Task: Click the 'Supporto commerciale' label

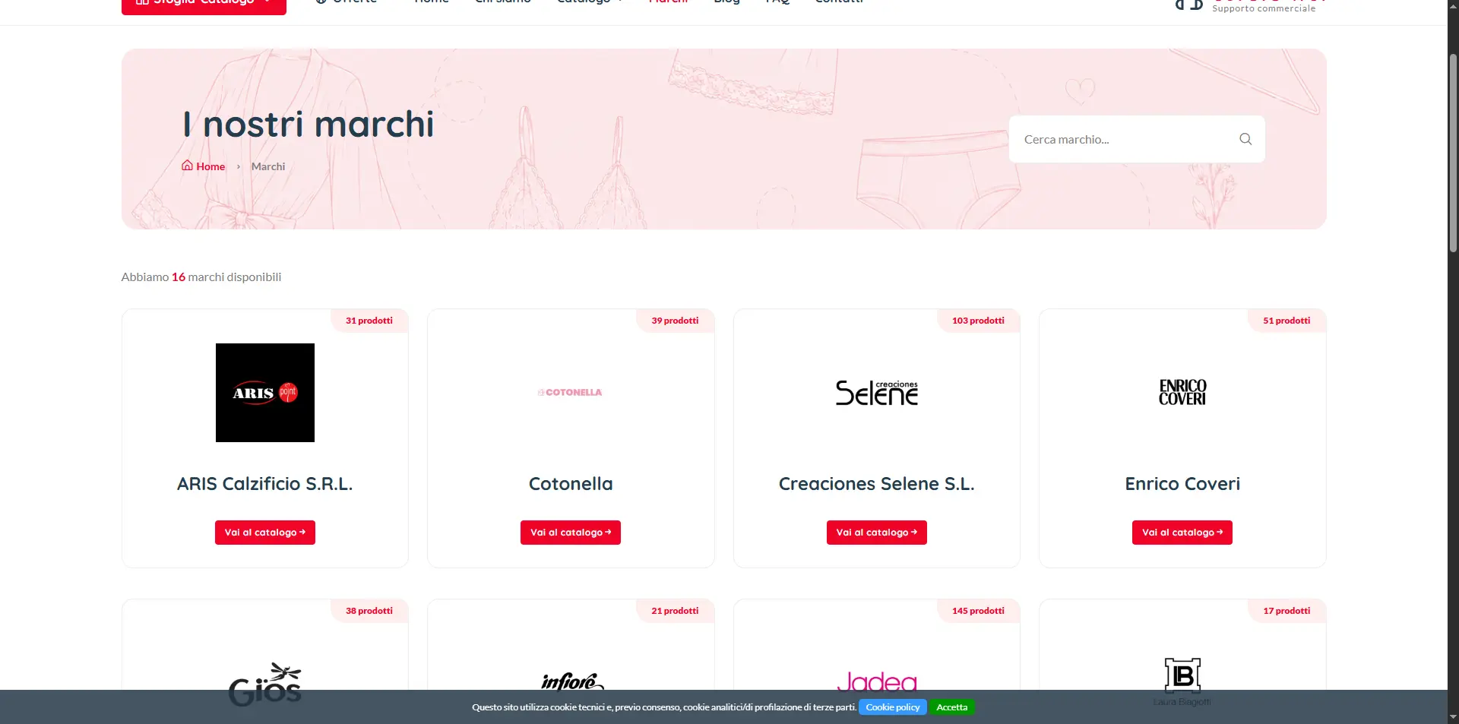Action: click(x=1264, y=8)
